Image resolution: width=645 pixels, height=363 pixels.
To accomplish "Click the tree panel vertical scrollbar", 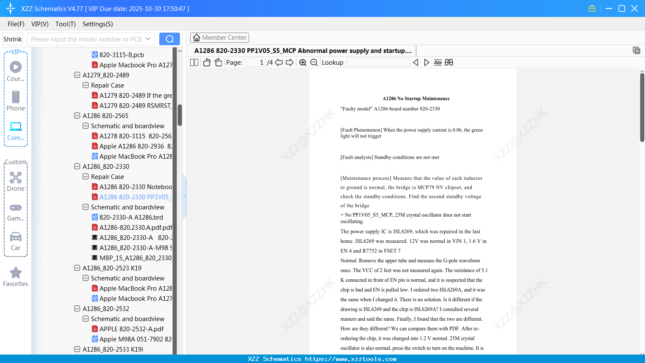I will point(180,115).
